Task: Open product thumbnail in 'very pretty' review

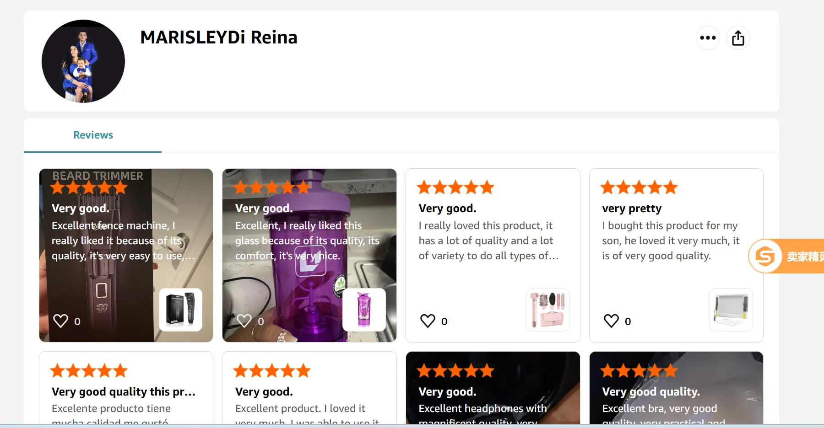Action: click(x=731, y=310)
